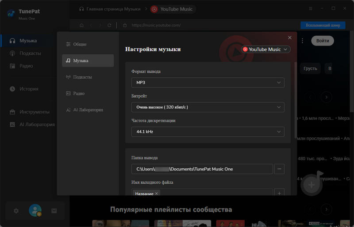Click next arrow of community playlists
This screenshot has height=227, width=354.
[326, 209]
